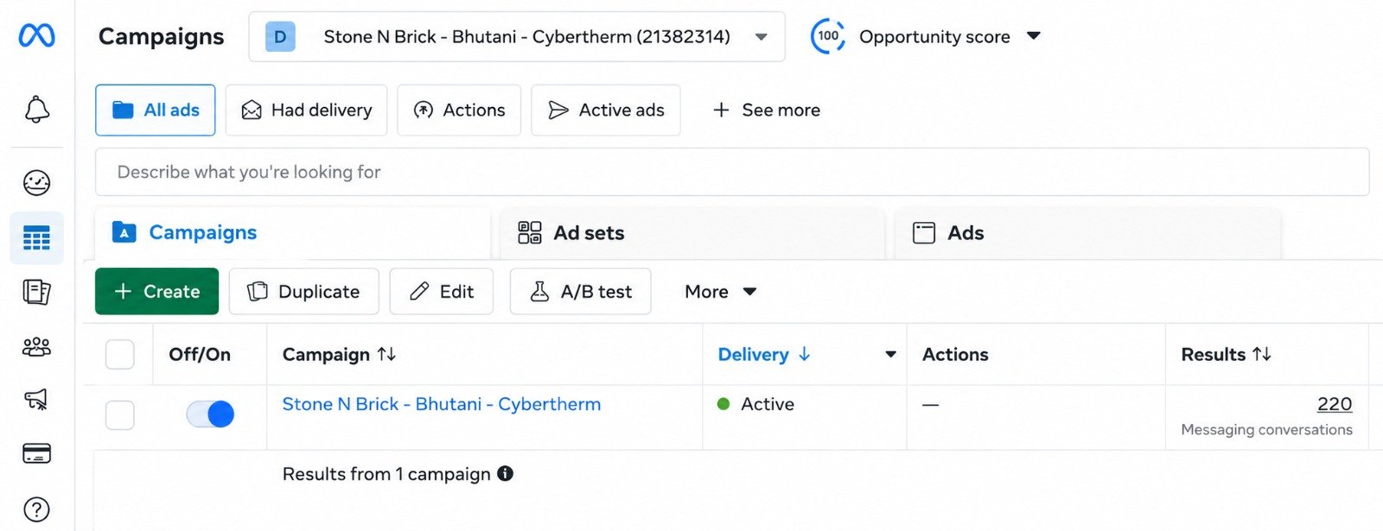Check the select-all checkbox in table header
The image size is (1383, 531).
pyautogui.click(x=119, y=355)
